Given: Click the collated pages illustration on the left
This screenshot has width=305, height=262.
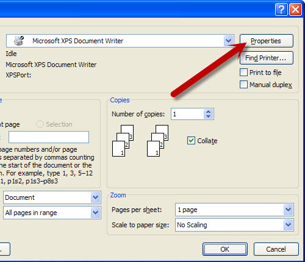Looking at the screenshot, I should point(123,141).
